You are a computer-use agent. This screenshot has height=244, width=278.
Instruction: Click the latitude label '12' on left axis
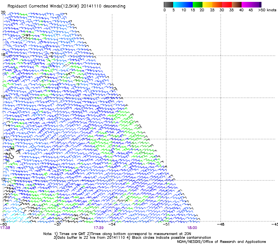[x=3, y=179]
